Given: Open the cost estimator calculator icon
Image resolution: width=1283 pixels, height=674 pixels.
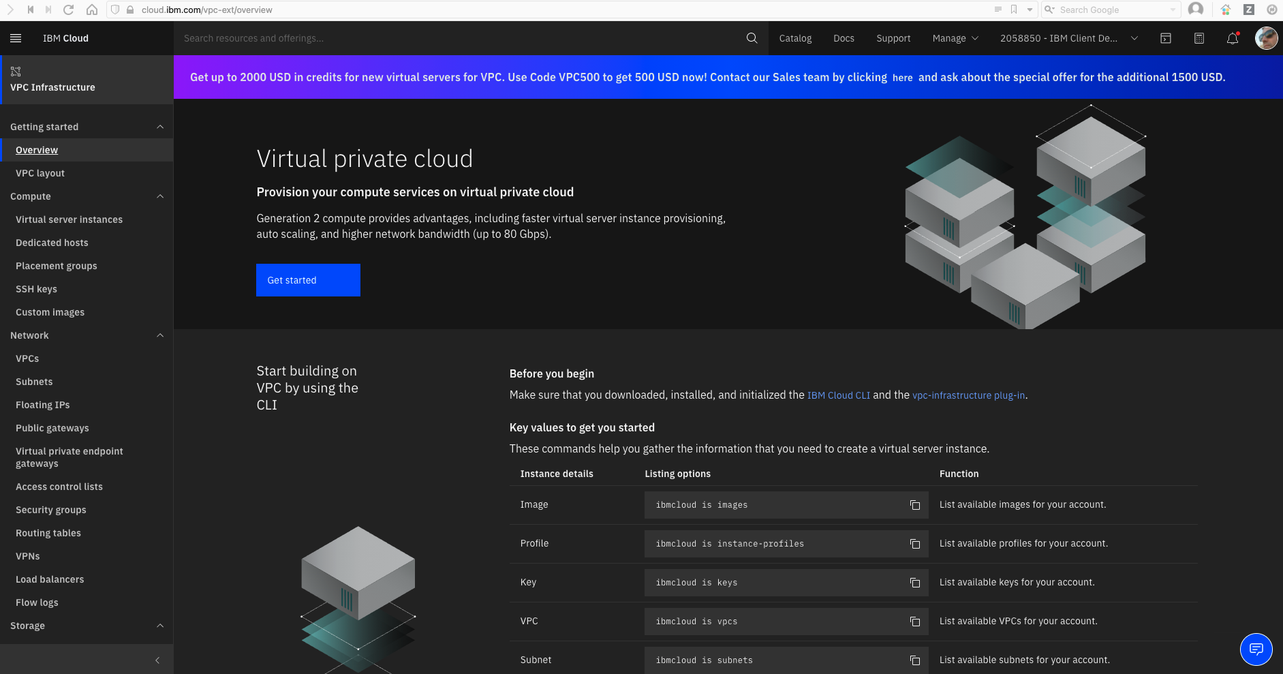Looking at the screenshot, I should 1199,38.
